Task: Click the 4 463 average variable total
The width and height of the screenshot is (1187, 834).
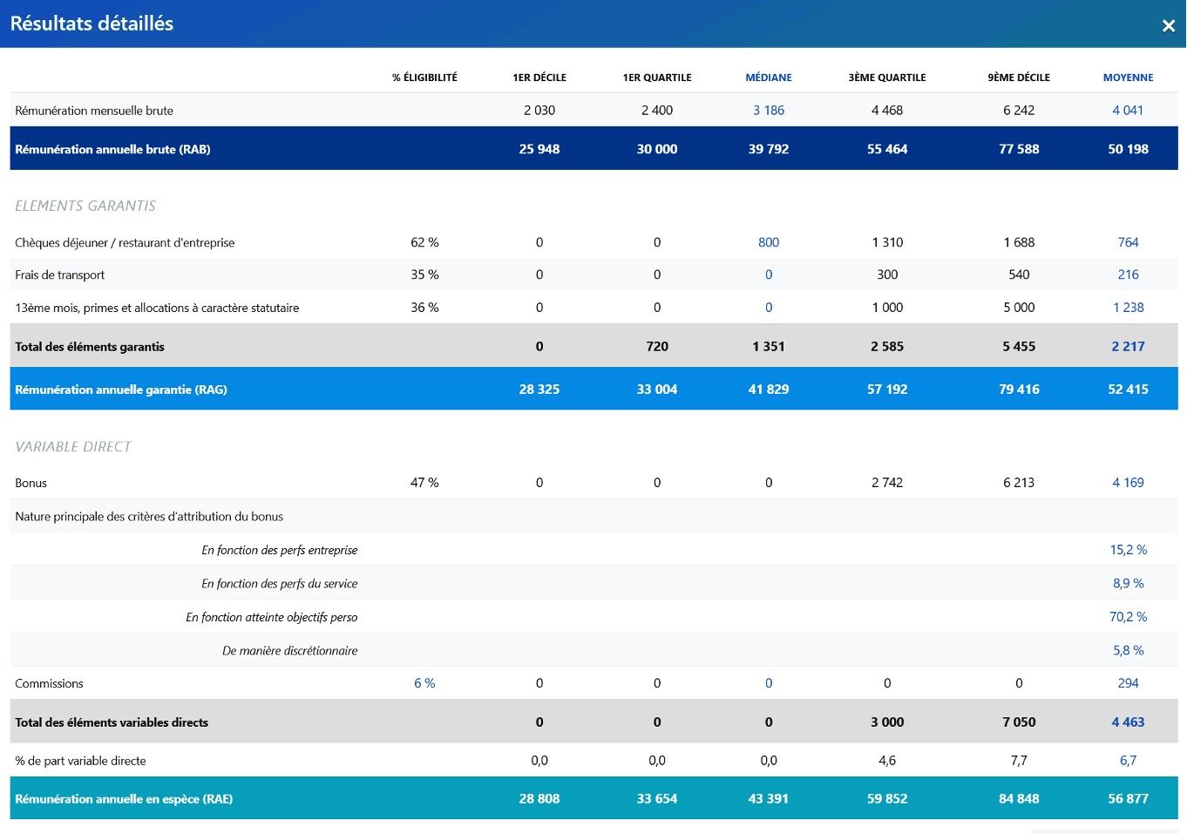Action: pyautogui.click(x=1128, y=722)
